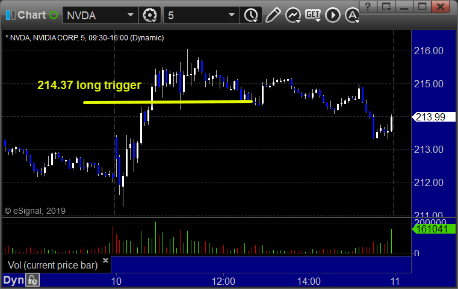The image size is (458, 289).
Task: Open the circled A icon menu
Action: pyautogui.click(x=352, y=15)
